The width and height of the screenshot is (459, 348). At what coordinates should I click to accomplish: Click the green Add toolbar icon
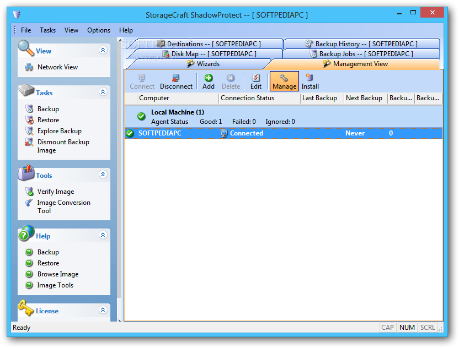(x=209, y=78)
